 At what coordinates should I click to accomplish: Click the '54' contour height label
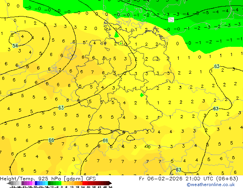(15, 46)
